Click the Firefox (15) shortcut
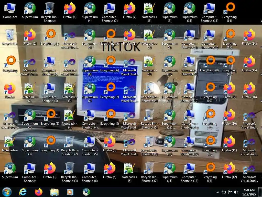The width and height of the screenshot is (262, 197). pos(249,64)
